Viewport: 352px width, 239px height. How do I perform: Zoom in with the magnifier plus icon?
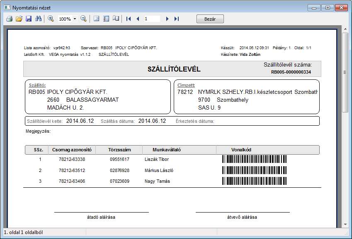(51, 19)
